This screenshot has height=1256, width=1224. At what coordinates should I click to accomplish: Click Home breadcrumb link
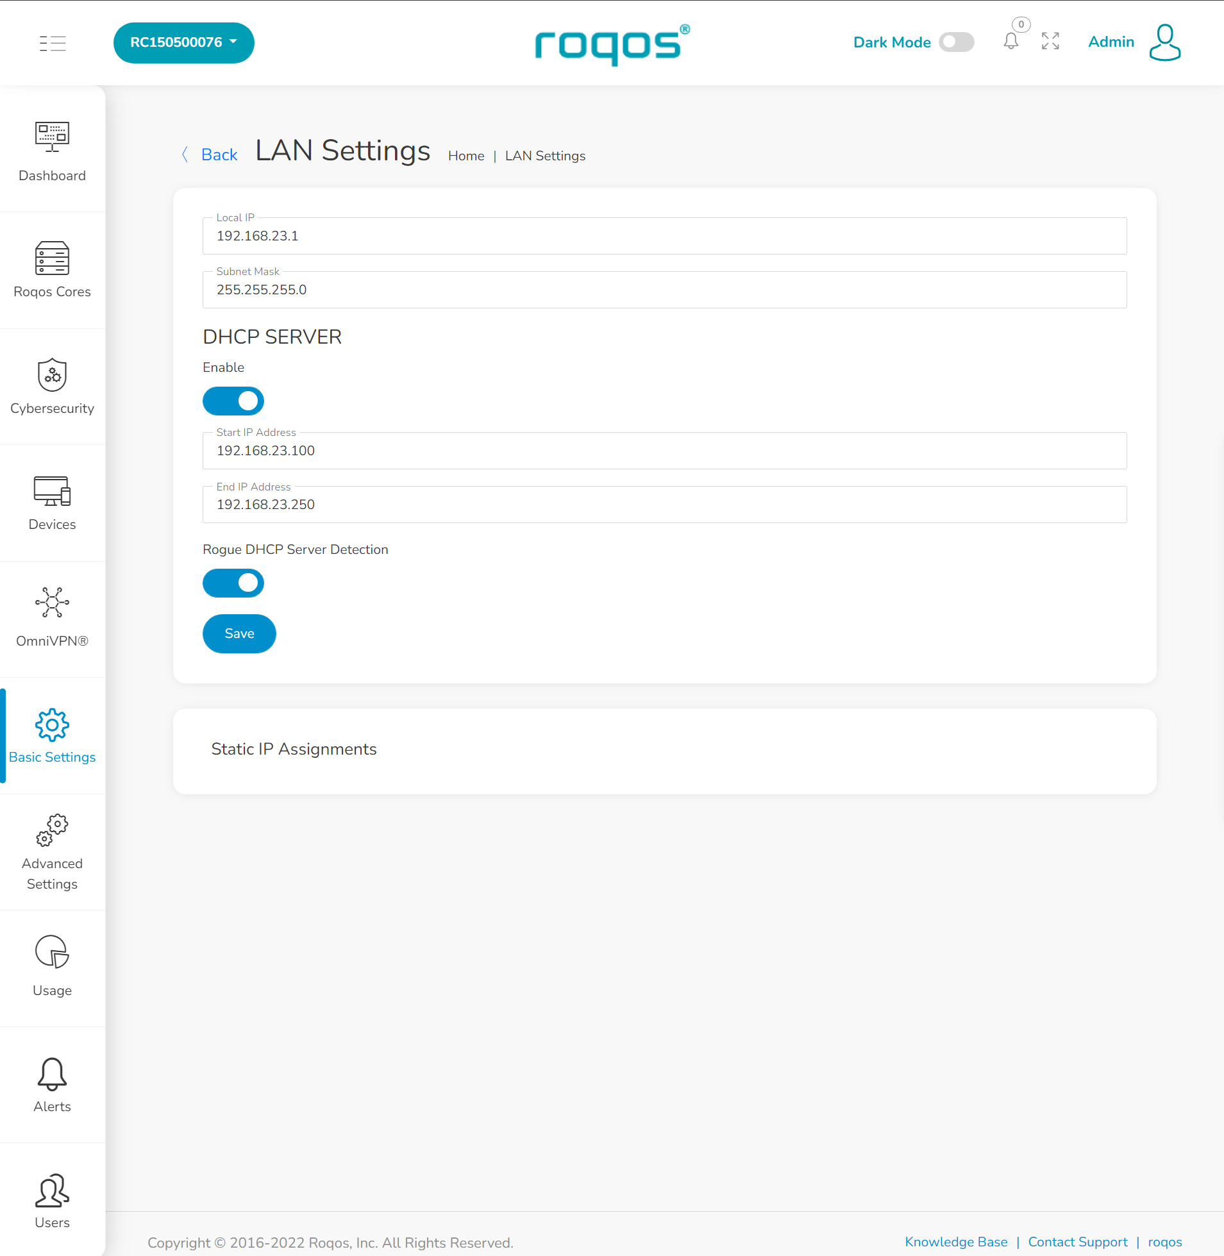(466, 156)
